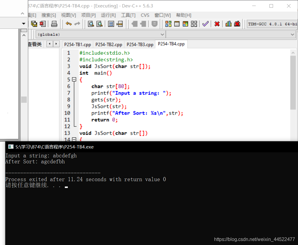
Task: Click the console title S:\学习\874\C语言程序\P254-TB4.exe
Action: pyautogui.click(x=54, y=147)
